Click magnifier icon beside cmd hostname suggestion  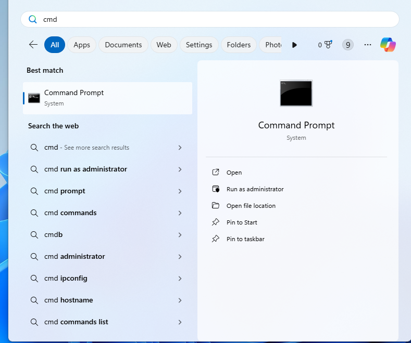pyautogui.click(x=34, y=300)
